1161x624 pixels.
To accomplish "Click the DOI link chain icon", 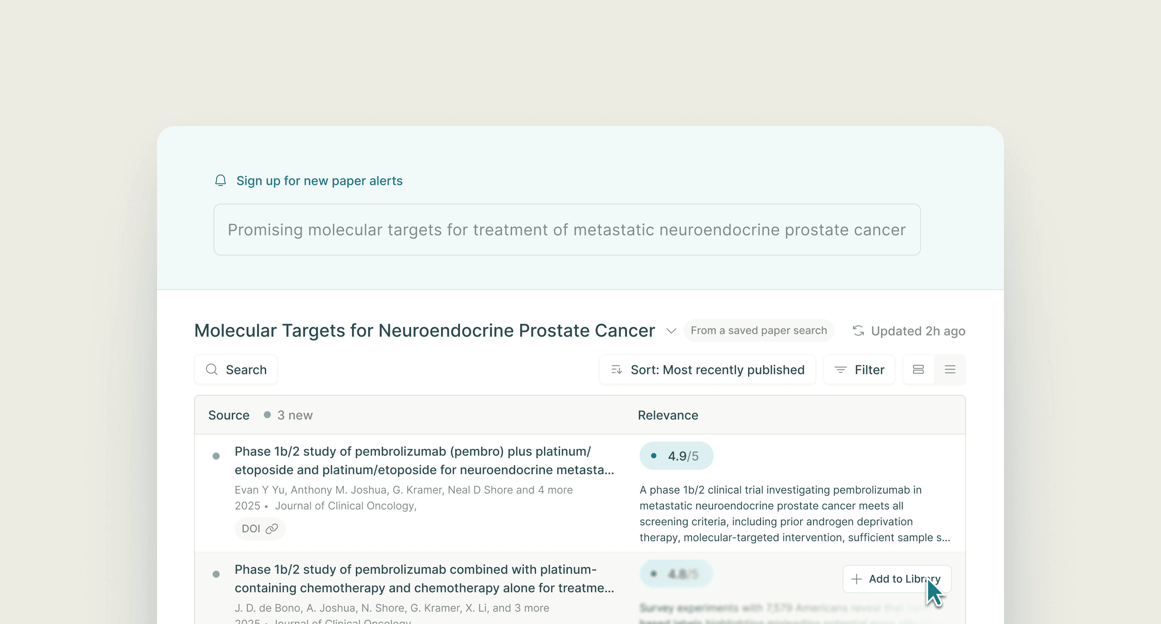I will [x=272, y=529].
